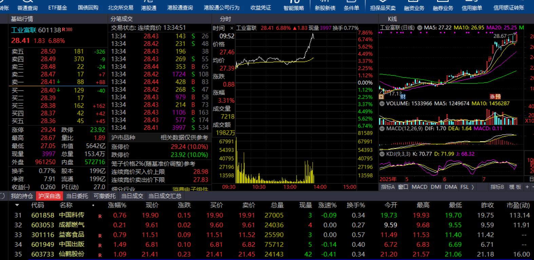Click the 卖一 price 28.41
534x260 pixels.
(48, 82)
